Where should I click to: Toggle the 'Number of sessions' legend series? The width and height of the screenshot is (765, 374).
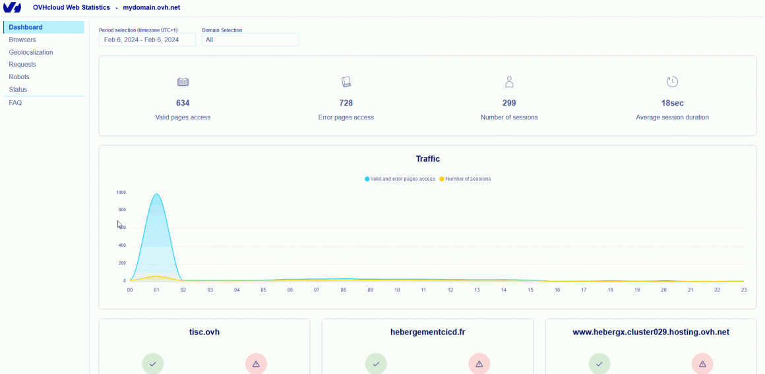tap(465, 179)
